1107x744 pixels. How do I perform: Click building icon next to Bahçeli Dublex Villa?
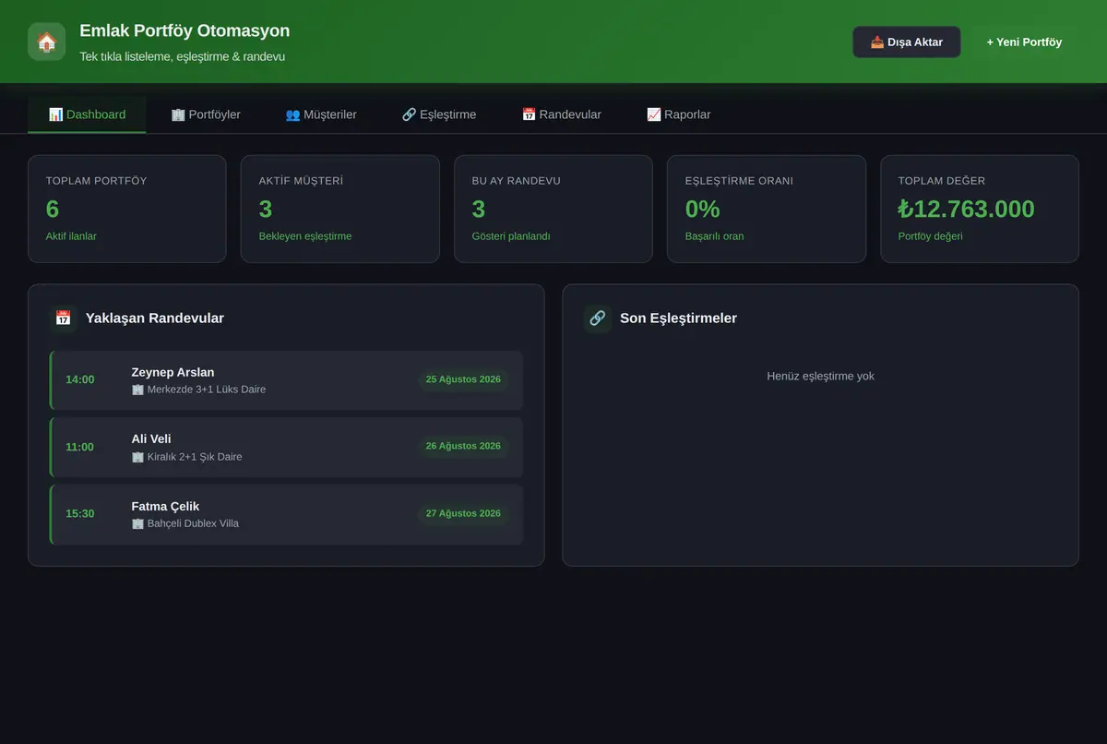(x=138, y=523)
